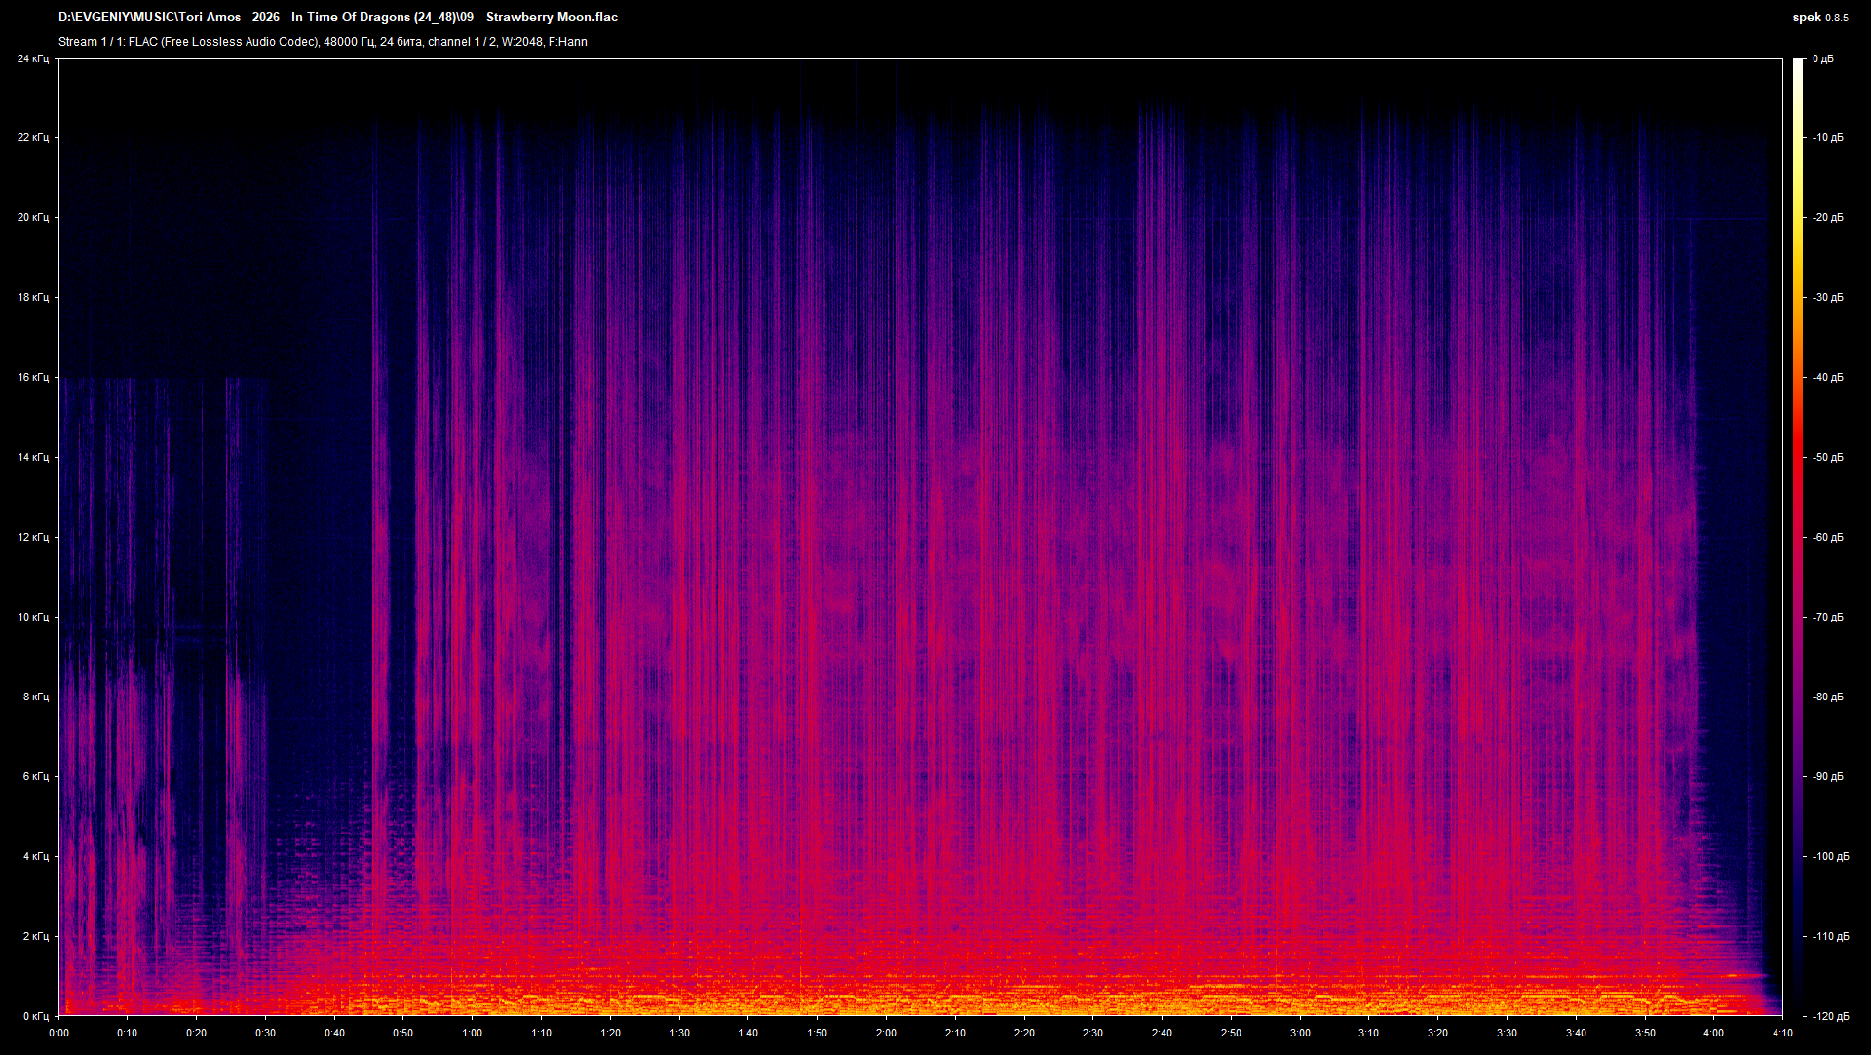Screen dimensions: 1871x1055
Task: Click the 1:30 time axis label
Action: pyautogui.click(x=679, y=1034)
